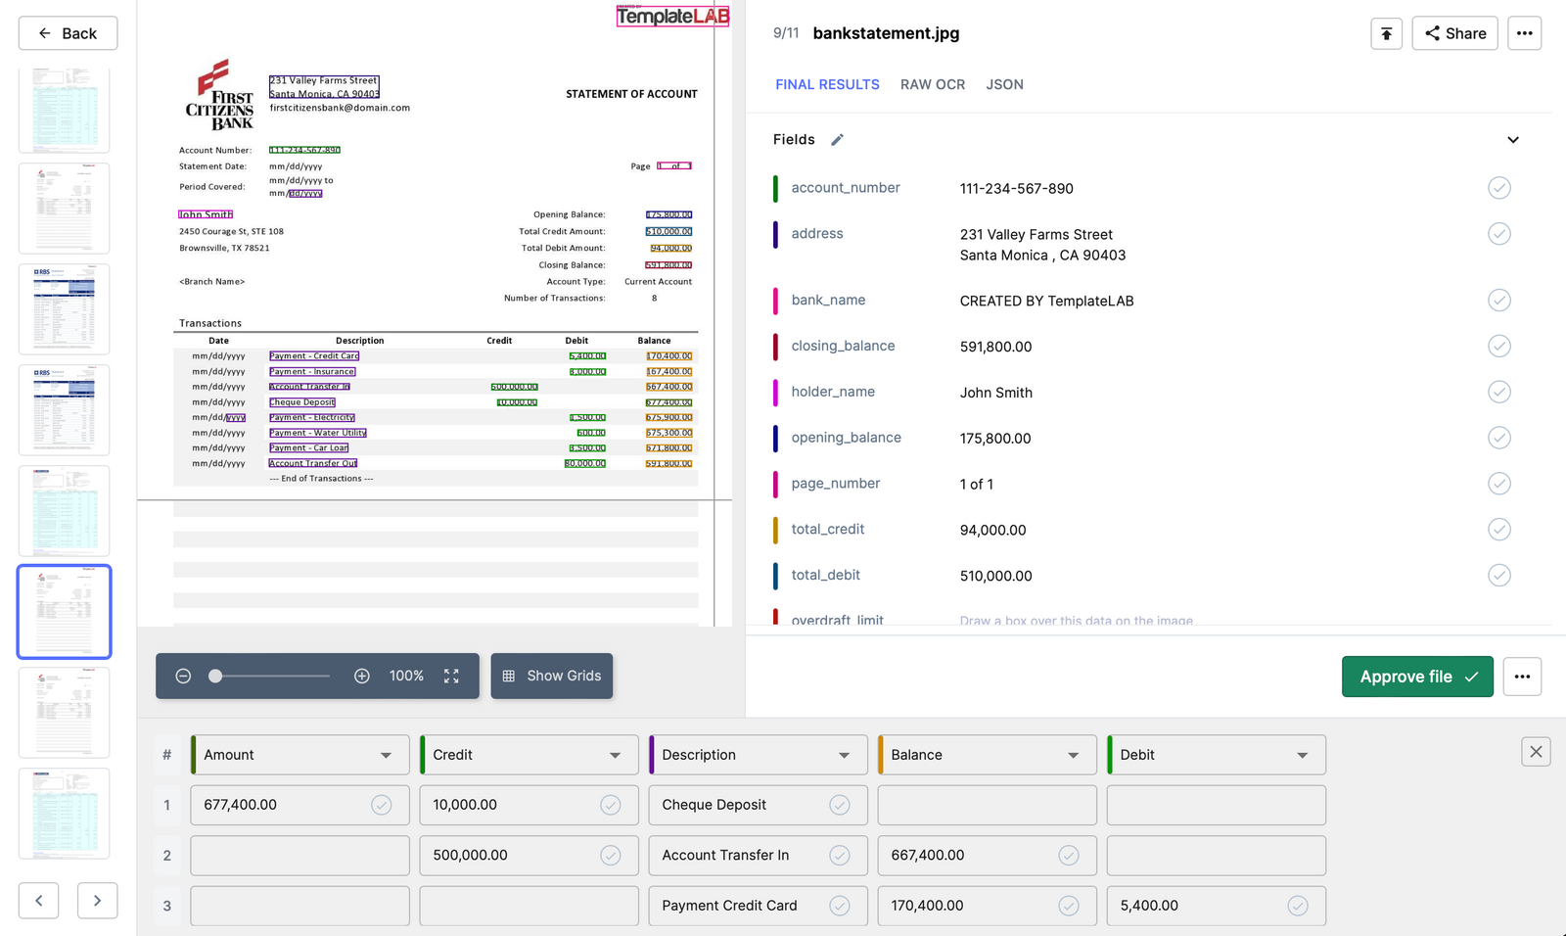
Task: Collapse the Fields section chevron
Action: tap(1513, 139)
